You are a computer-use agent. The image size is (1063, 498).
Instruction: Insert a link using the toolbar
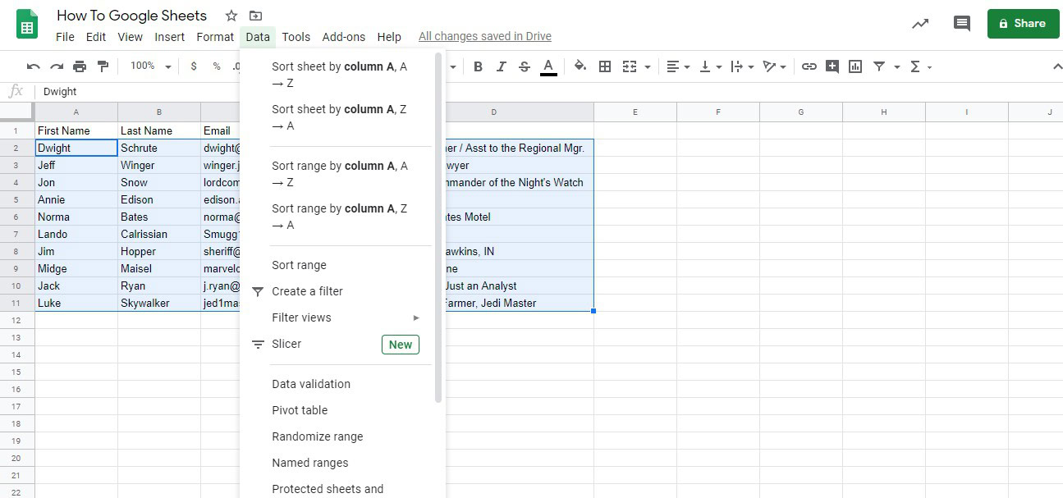pyautogui.click(x=809, y=66)
